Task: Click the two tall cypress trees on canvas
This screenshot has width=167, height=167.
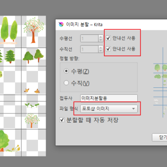Action: click(x=9, y=29)
